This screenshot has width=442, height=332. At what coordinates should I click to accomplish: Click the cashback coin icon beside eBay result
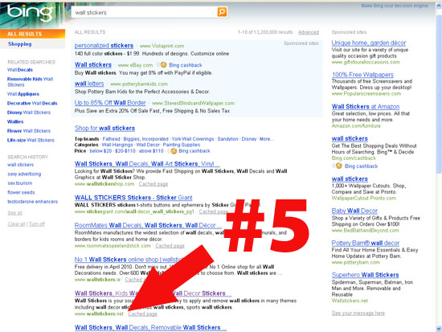tap(163, 65)
